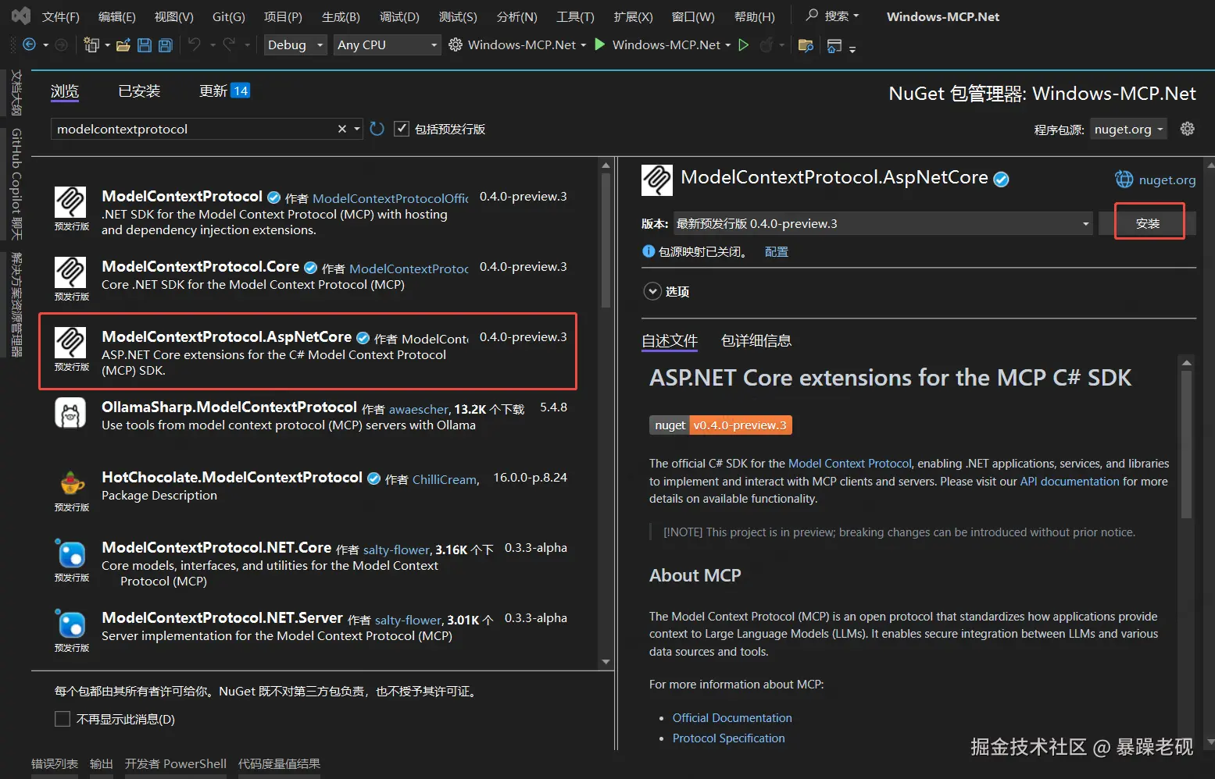Click the new project icon in toolbar
Screen dimensions: 1215x779
91,45
